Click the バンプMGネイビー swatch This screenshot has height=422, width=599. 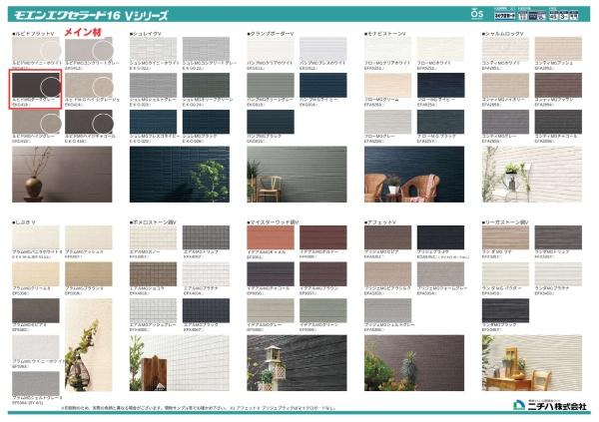(323, 85)
